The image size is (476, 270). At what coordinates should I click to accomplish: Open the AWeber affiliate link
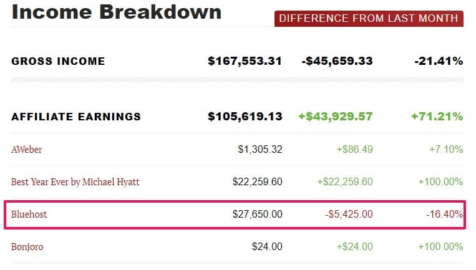[x=26, y=149]
